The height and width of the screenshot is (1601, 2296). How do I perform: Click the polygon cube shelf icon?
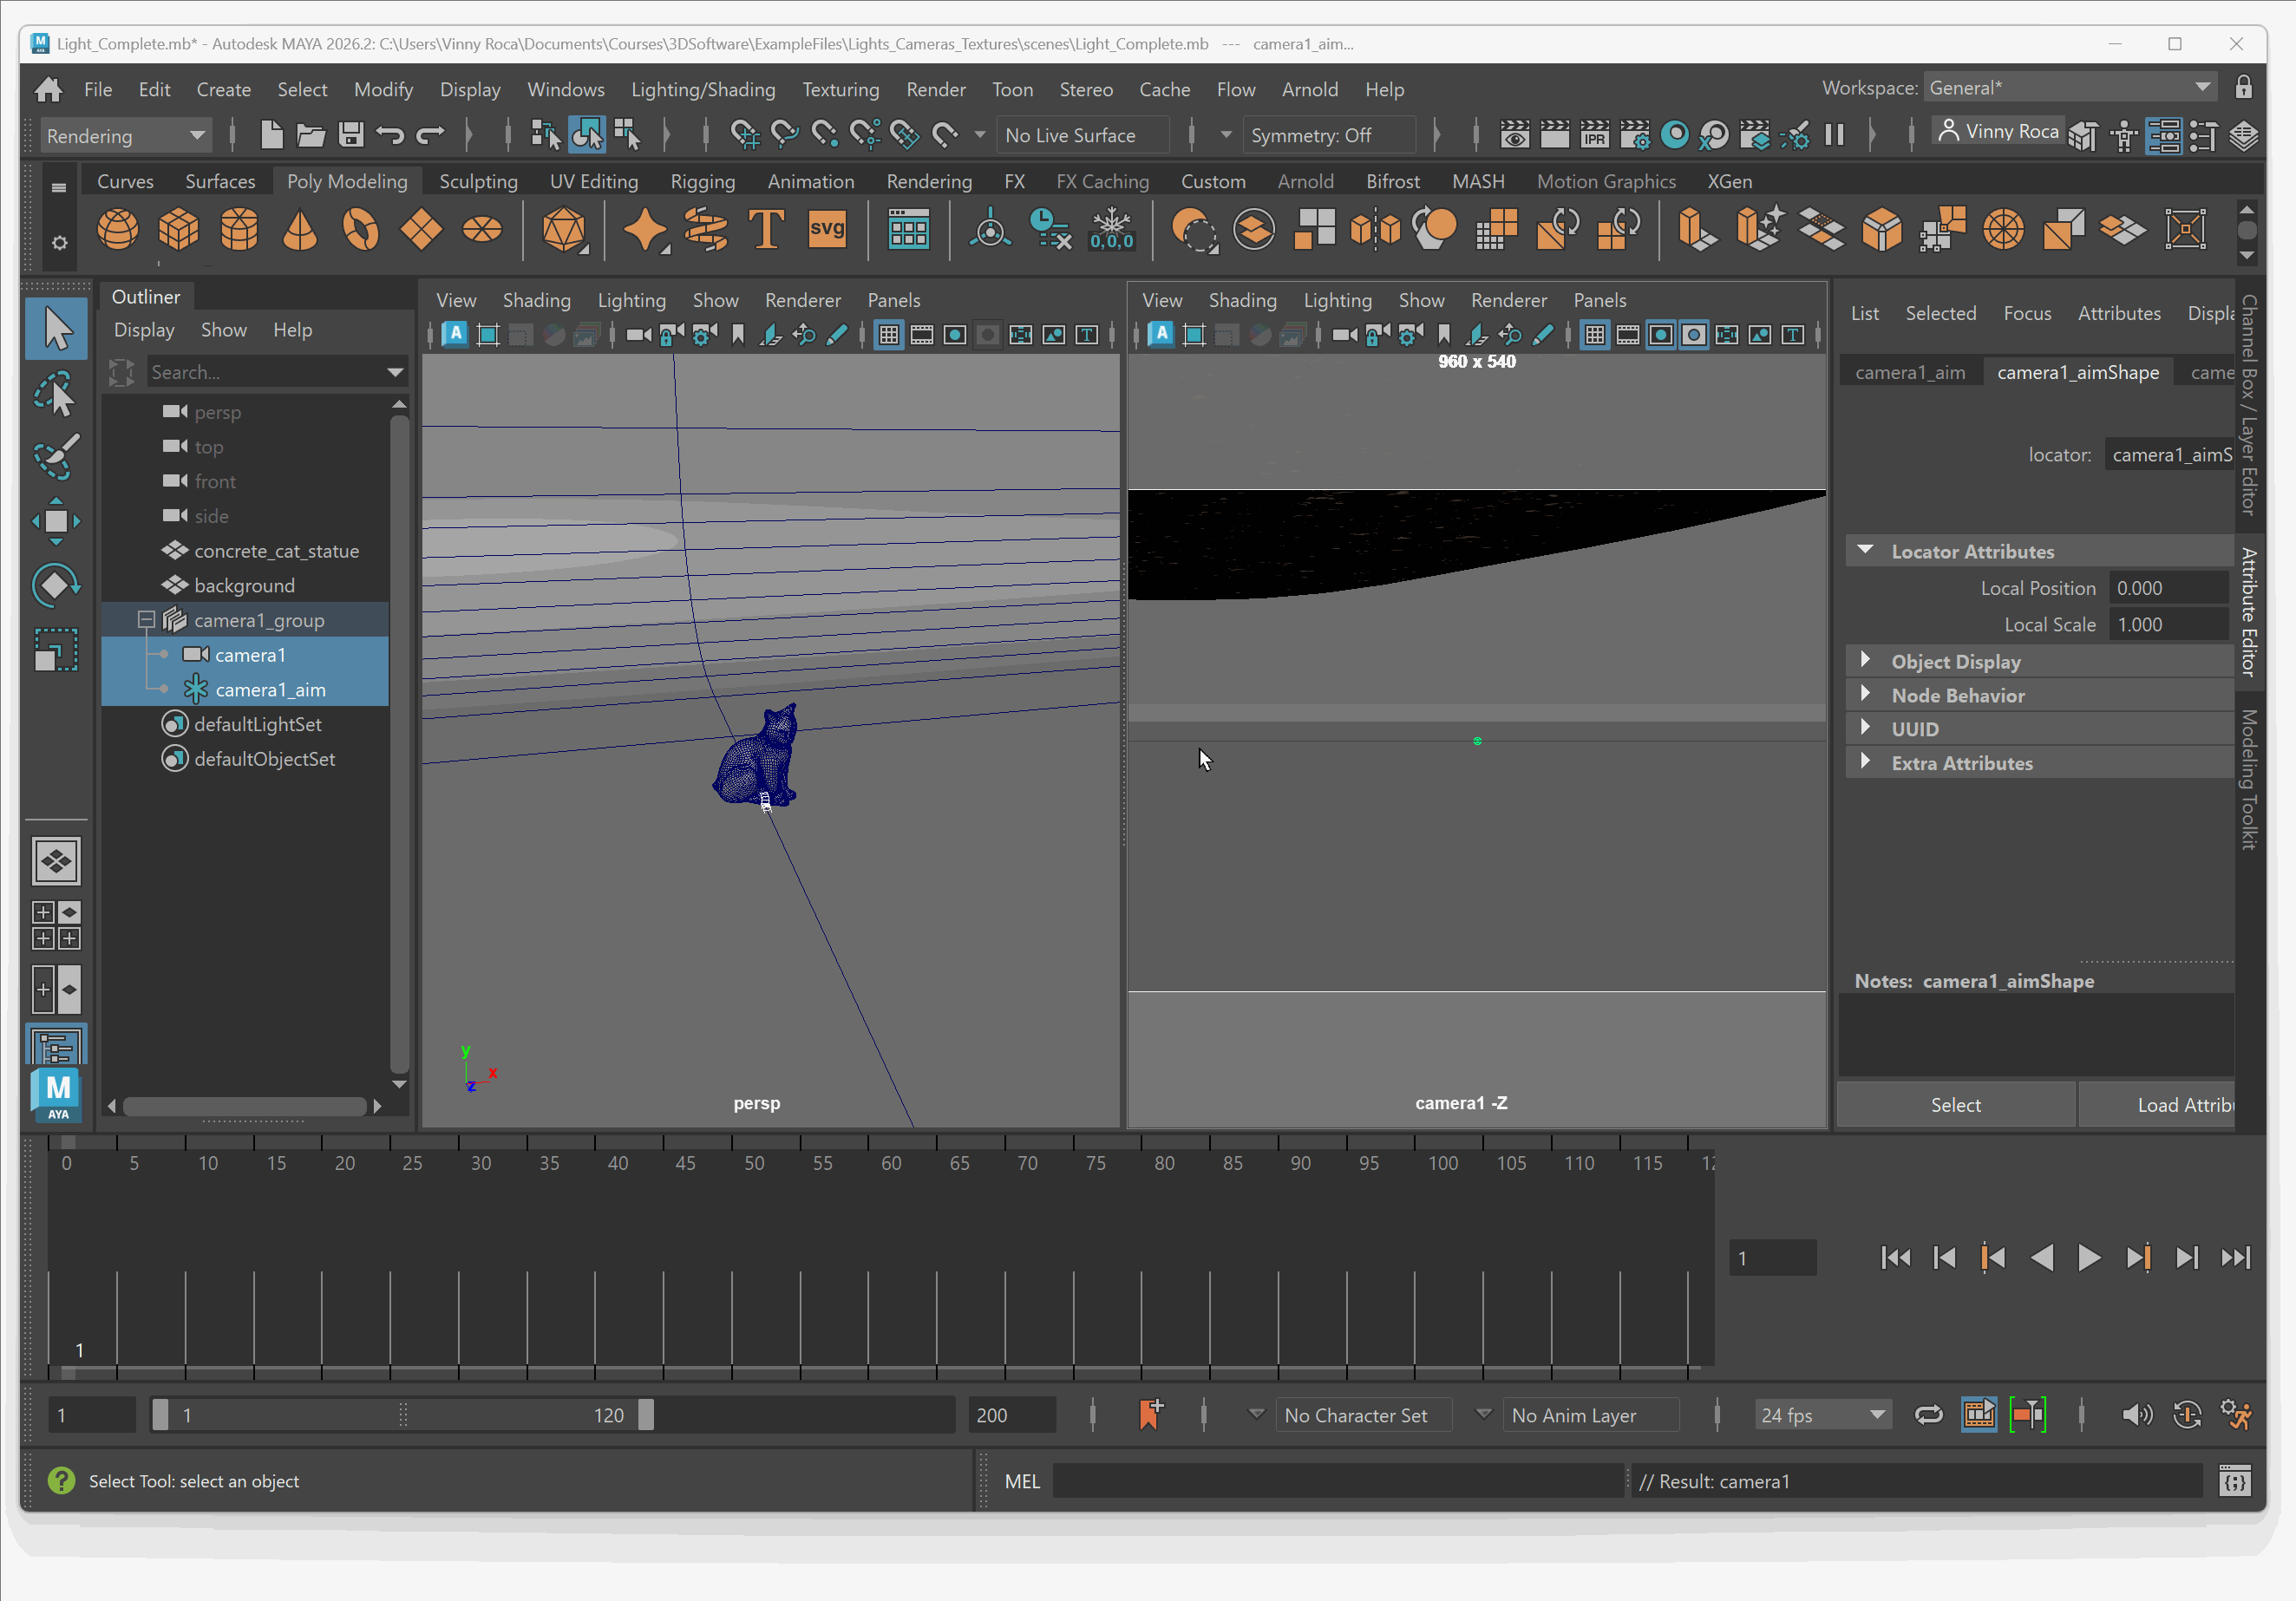click(179, 231)
